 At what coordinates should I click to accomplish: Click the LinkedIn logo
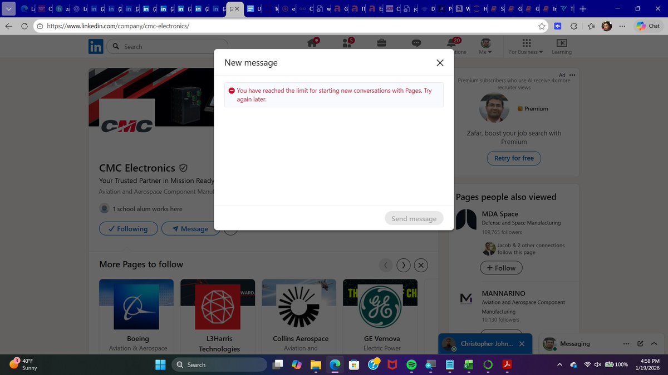(95, 47)
